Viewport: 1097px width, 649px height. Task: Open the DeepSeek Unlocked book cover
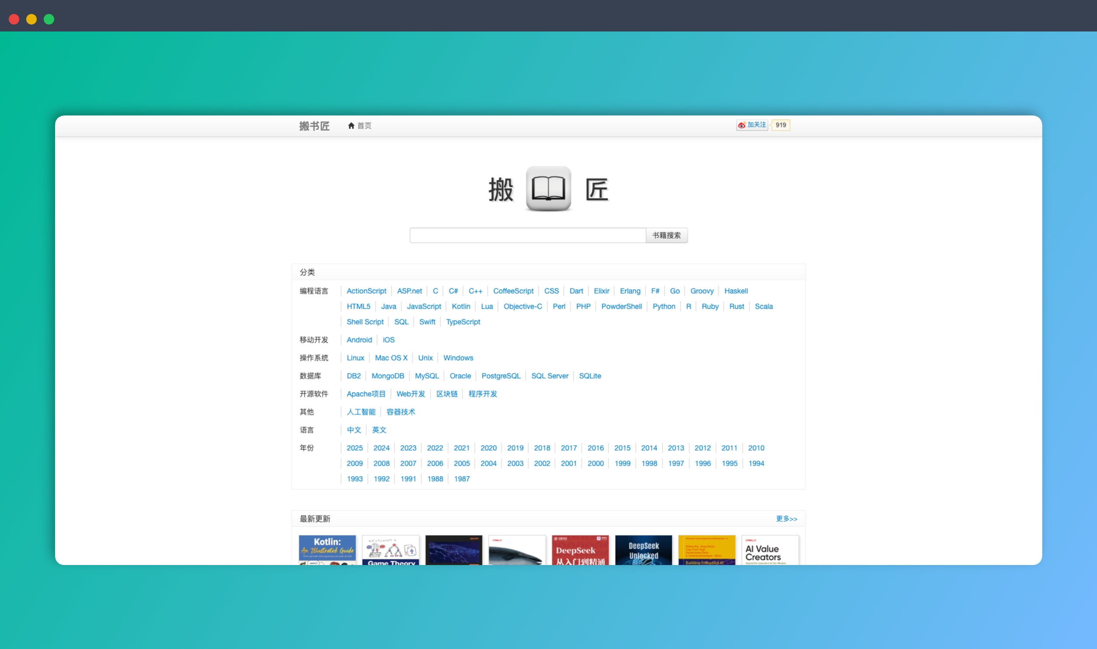tap(643, 550)
